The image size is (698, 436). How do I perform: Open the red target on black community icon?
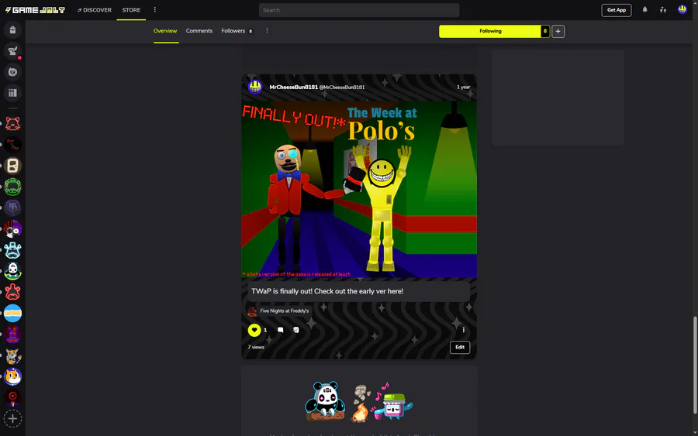12,397
